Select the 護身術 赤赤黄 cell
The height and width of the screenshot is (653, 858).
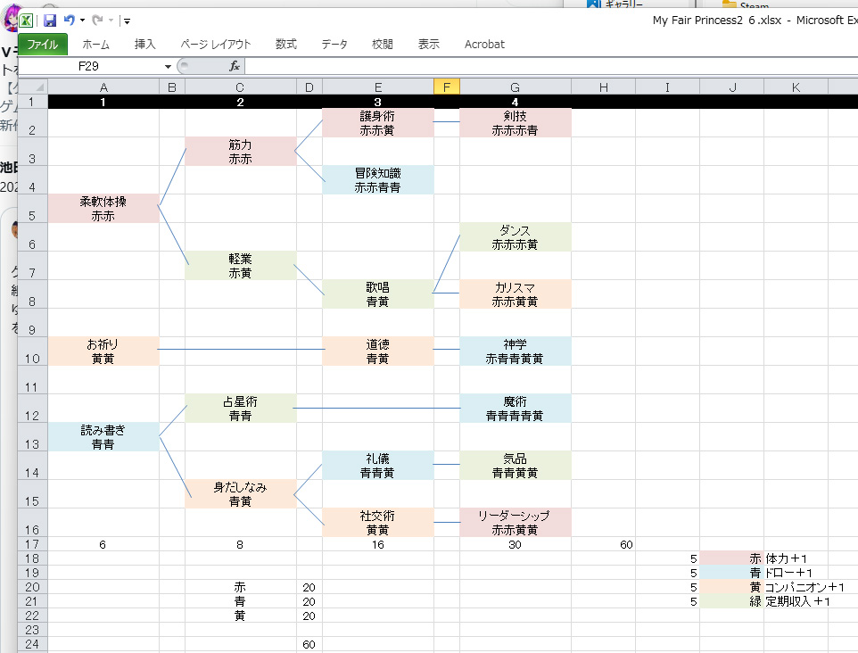[x=377, y=122]
